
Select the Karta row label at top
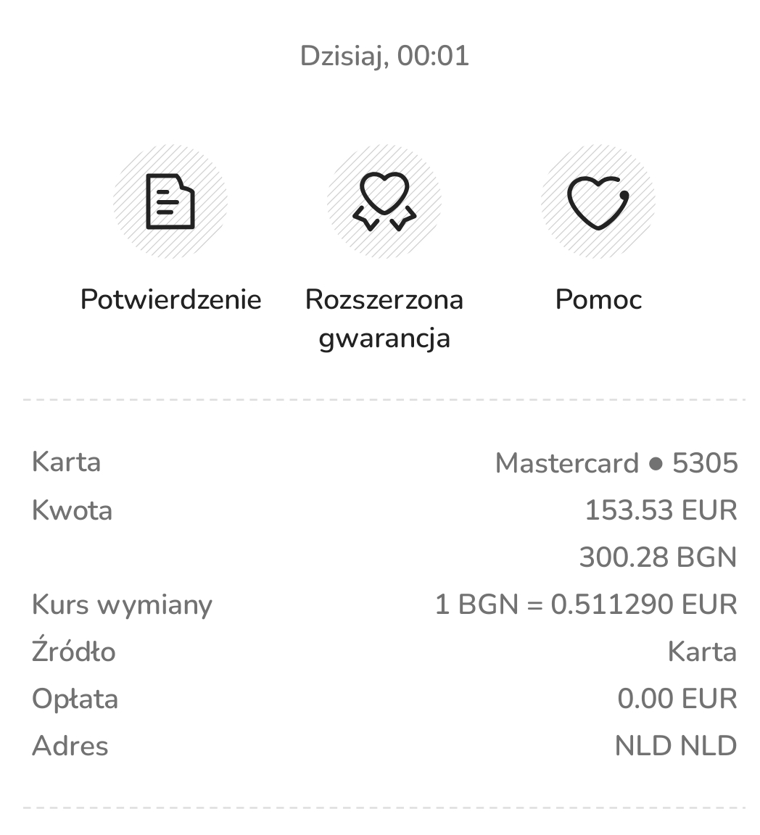coord(66,462)
